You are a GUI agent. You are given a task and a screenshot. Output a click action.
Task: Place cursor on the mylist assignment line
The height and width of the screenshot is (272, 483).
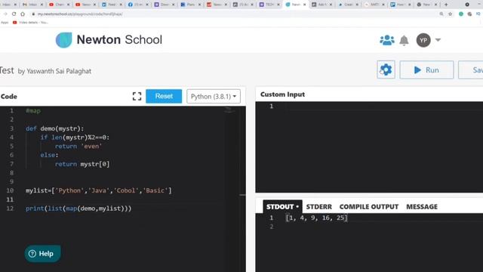coord(99,190)
